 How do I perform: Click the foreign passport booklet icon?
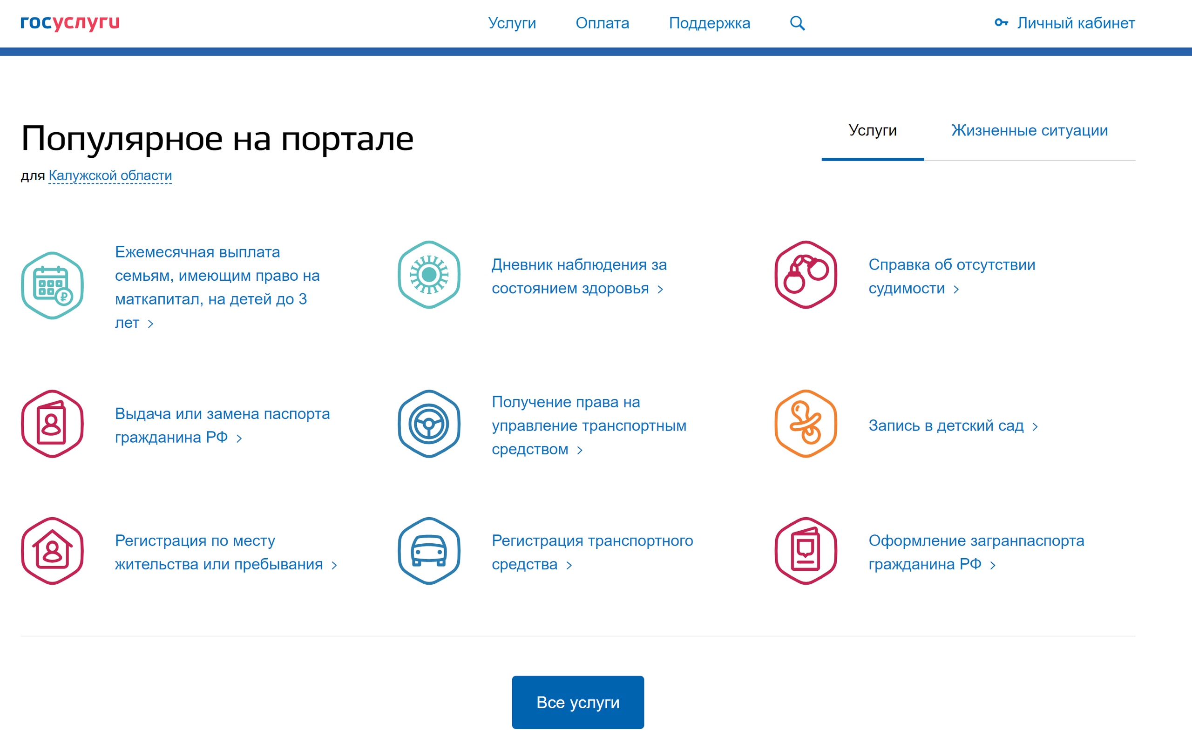coord(806,551)
